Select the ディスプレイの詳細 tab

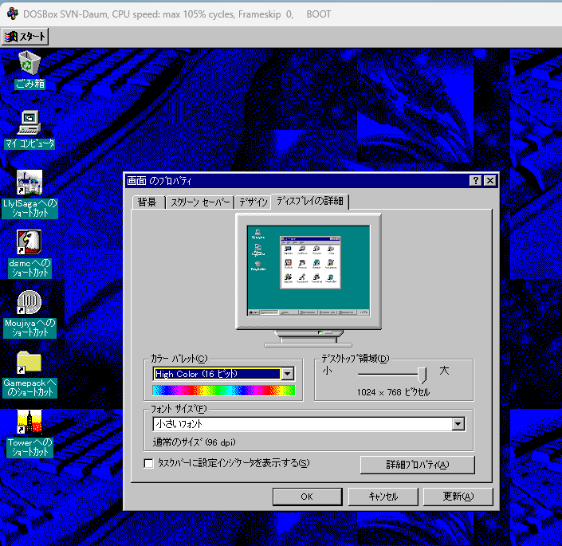click(x=309, y=201)
